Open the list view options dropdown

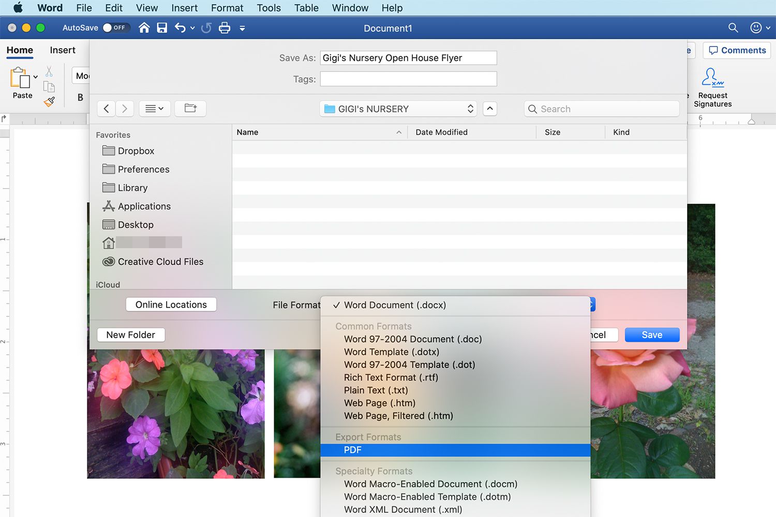(x=155, y=109)
